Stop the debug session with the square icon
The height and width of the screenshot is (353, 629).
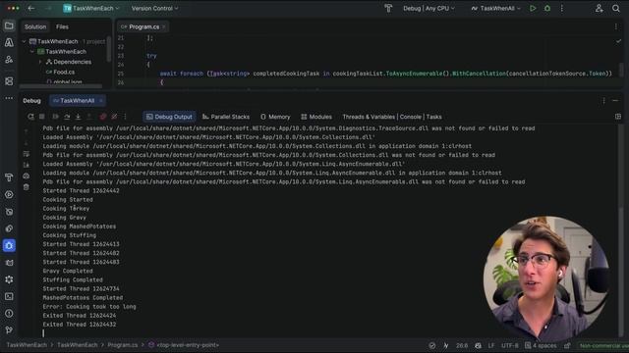(42, 117)
